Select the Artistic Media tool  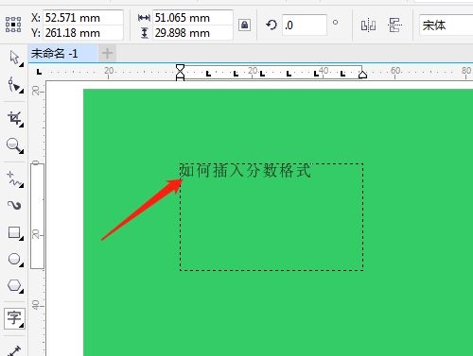[x=14, y=205]
